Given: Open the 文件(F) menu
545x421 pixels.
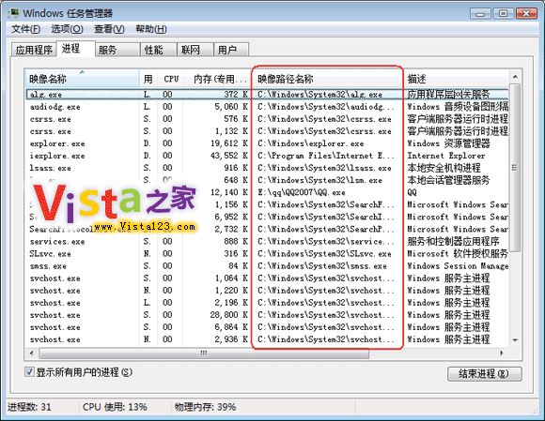Looking at the screenshot, I should [25, 29].
